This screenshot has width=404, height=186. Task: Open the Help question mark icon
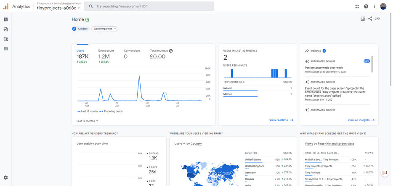pos(366,6)
